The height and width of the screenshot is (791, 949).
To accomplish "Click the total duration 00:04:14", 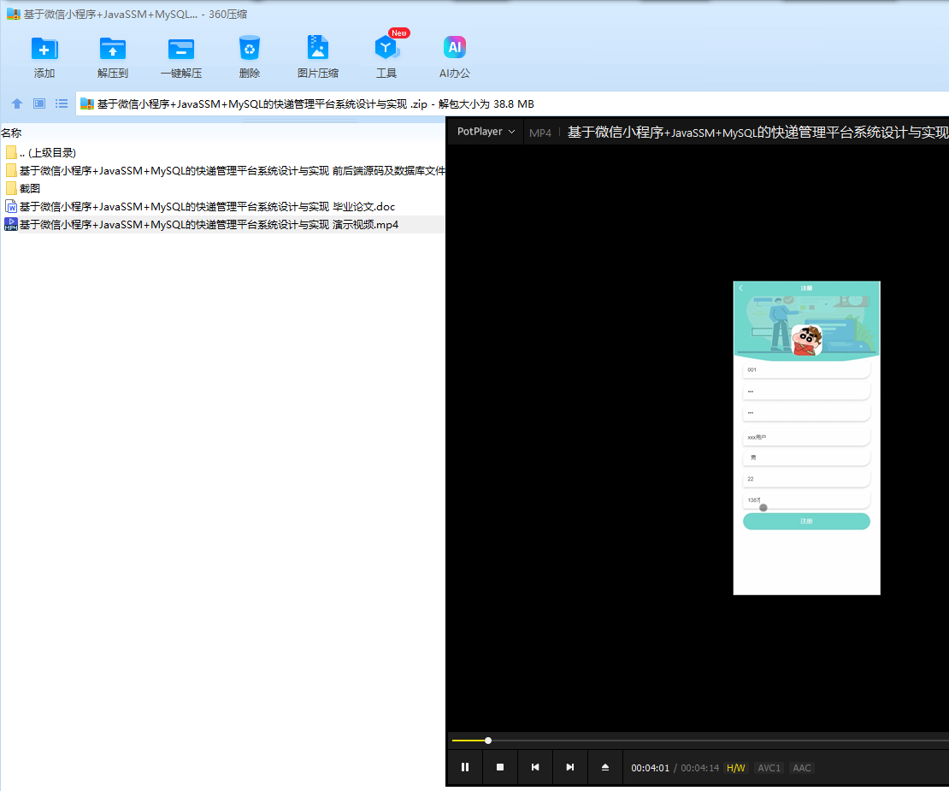I will point(699,768).
